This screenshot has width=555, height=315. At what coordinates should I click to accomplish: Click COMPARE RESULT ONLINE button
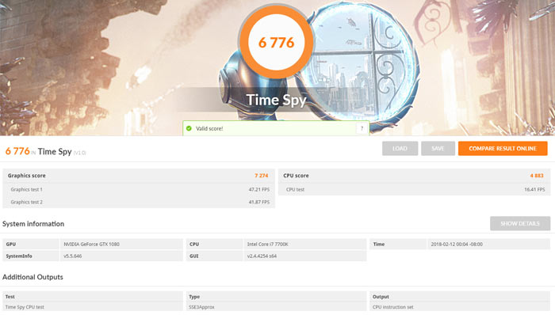point(503,149)
